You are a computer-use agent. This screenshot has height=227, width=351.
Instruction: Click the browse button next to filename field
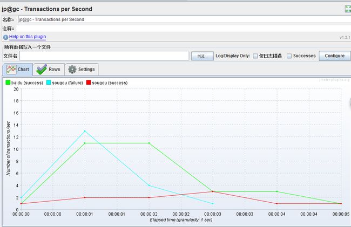point(202,56)
